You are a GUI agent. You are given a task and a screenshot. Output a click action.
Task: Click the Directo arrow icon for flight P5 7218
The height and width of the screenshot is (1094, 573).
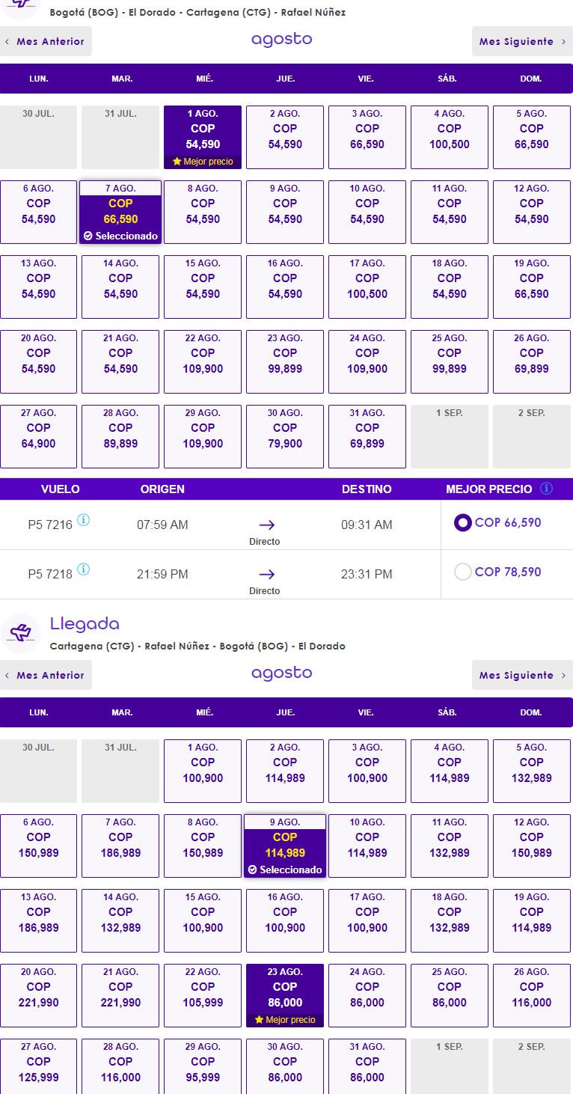(x=265, y=573)
